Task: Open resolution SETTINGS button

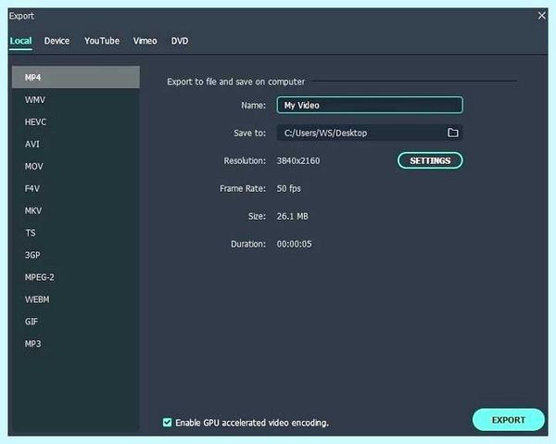Action: [430, 160]
